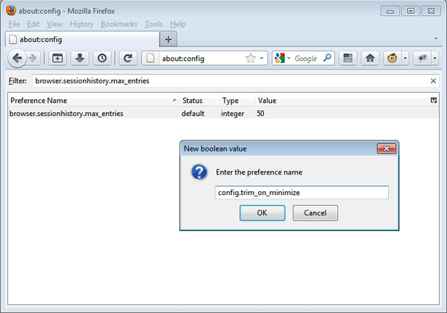Go to the Home page icon
The image size is (447, 313).
370,59
